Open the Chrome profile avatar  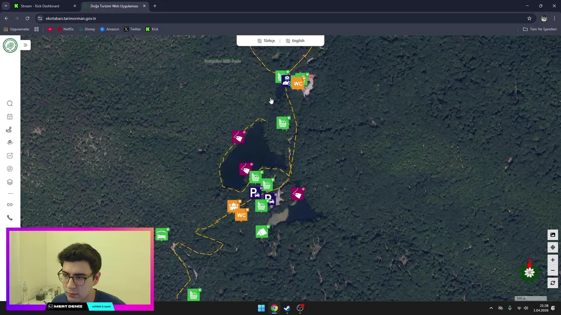click(544, 18)
